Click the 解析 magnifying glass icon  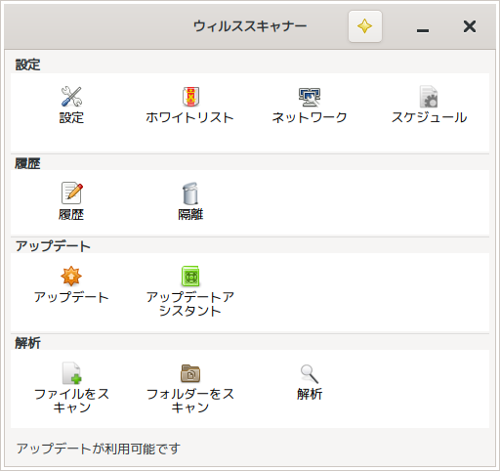point(310,373)
